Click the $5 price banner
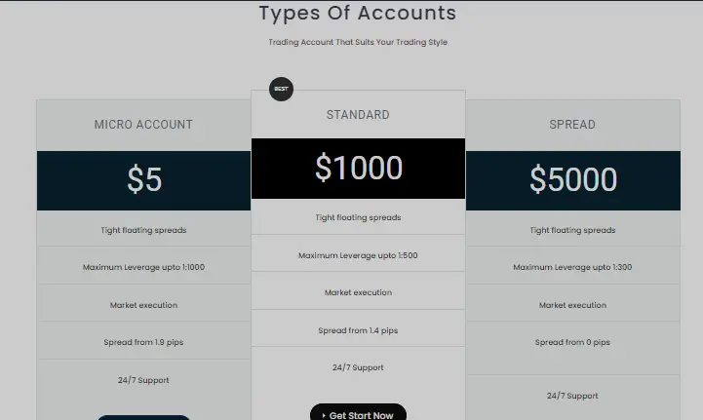 point(143,180)
